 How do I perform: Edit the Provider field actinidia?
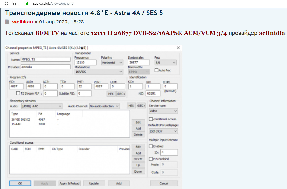[x=46, y=67]
